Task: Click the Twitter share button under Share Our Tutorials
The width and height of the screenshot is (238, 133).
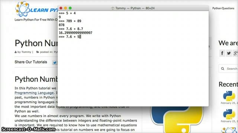Action: [x=55, y=62]
